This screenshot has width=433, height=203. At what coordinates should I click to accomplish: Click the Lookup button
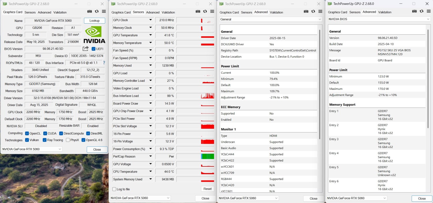94,21
